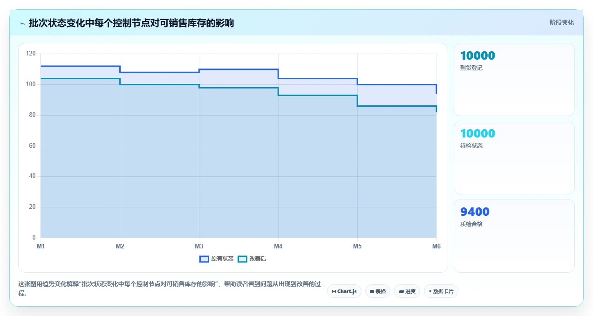Click the M5 x-axis label
The image size is (593, 316).
357,246
